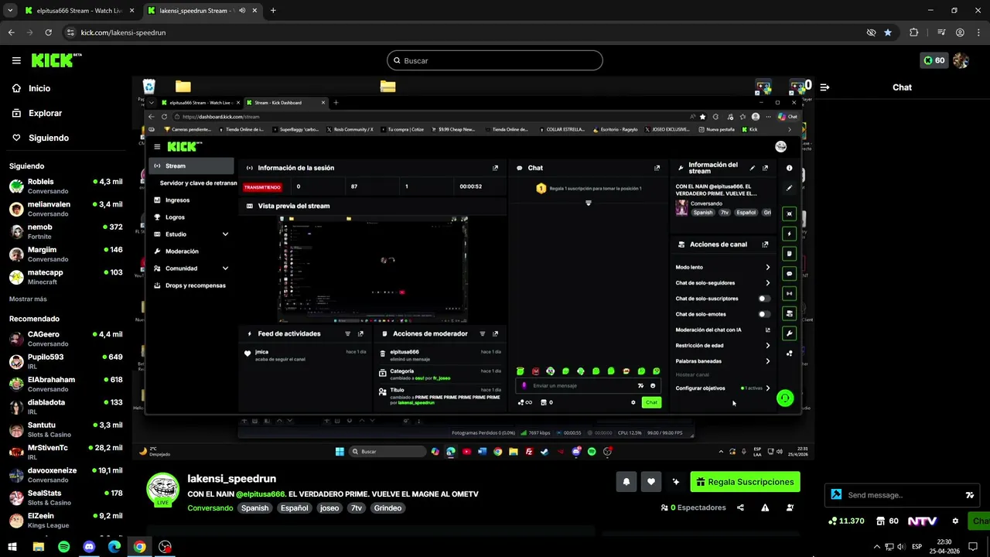Open recommended channel Pupilo593
Viewport: 990px width, 557px height.
click(x=66, y=361)
